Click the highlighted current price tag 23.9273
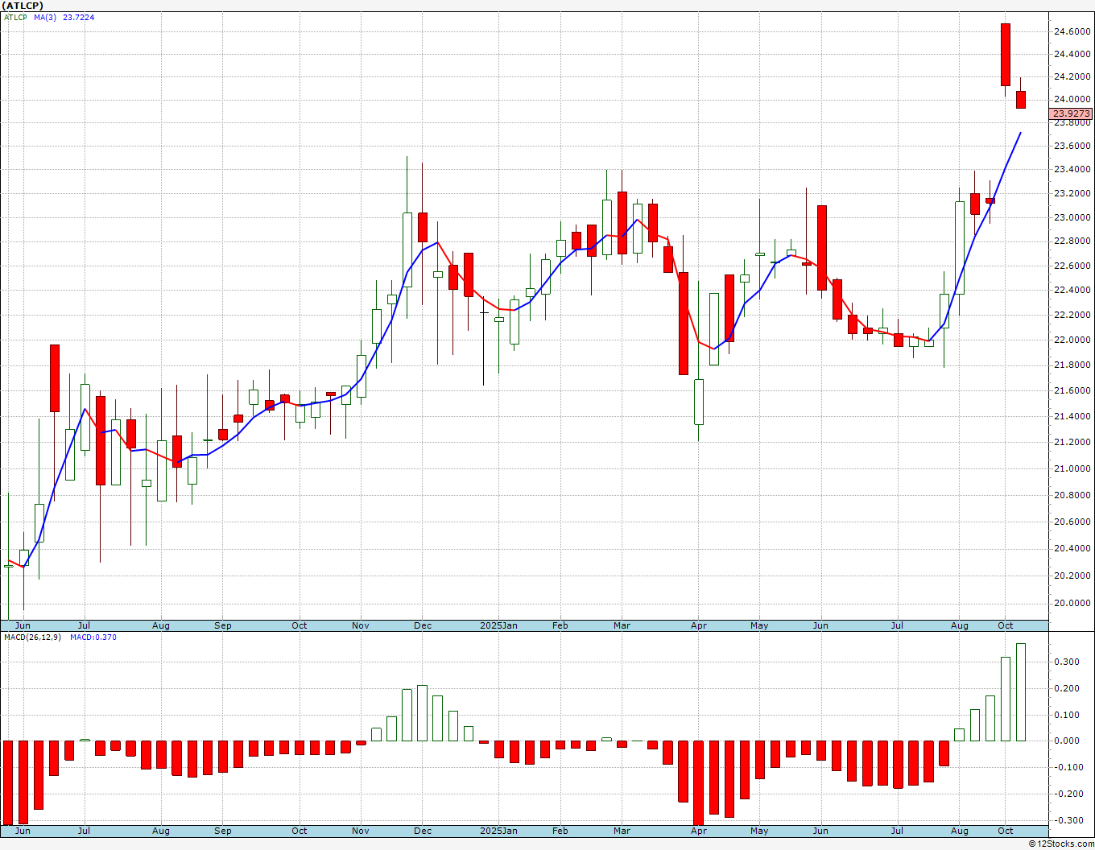The width and height of the screenshot is (1095, 850). click(1072, 114)
